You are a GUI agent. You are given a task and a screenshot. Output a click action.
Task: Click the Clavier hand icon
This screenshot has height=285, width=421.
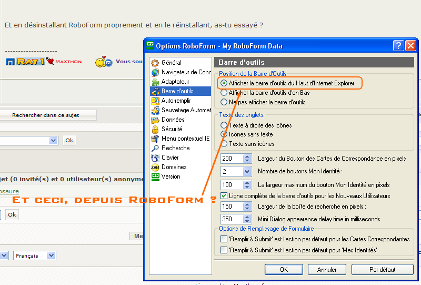point(155,158)
